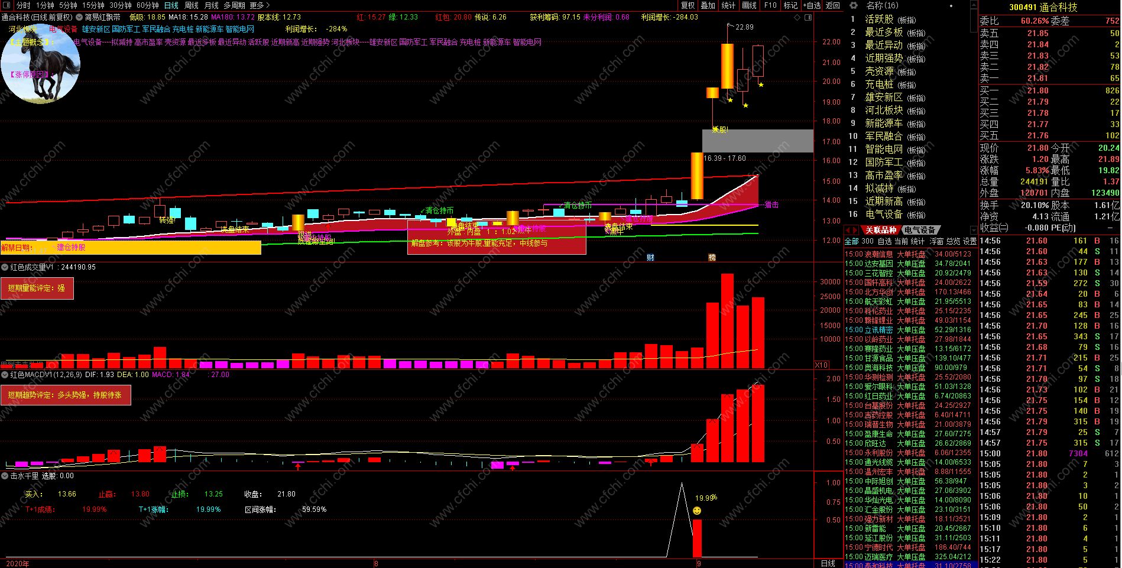Open the dropdown arrow right of 电气设备 tab
Image resolution: width=1122 pixels, height=568 pixels.
pyautogui.click(x=974, y=231)
